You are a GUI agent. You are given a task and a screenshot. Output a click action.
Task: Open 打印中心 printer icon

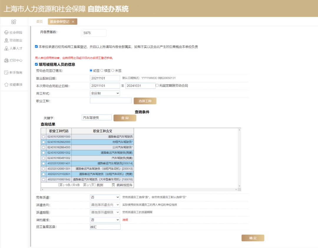pyautogui.click(x=6, y=60)
